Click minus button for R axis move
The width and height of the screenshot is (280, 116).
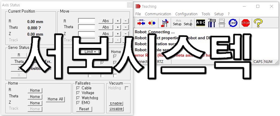pos(125,21)
